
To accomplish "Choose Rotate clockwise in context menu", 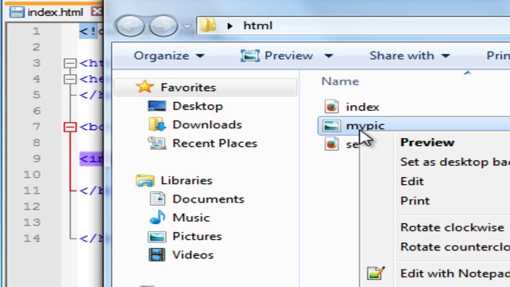I will (x=452, y=227).
